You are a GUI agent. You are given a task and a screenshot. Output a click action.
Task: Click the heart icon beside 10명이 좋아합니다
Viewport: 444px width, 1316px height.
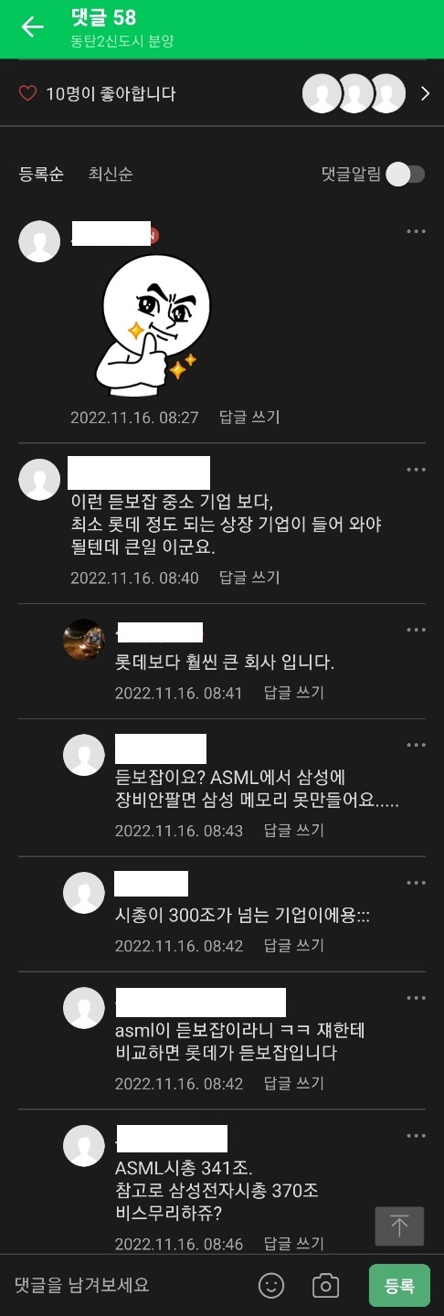[28, 93]
